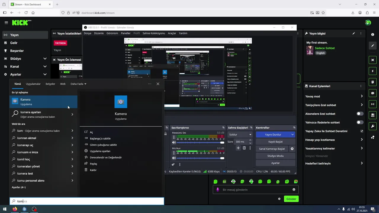Open Windows Start button on taskbar
The height and width of the screenshot is (213, 379).
[5, 209]
